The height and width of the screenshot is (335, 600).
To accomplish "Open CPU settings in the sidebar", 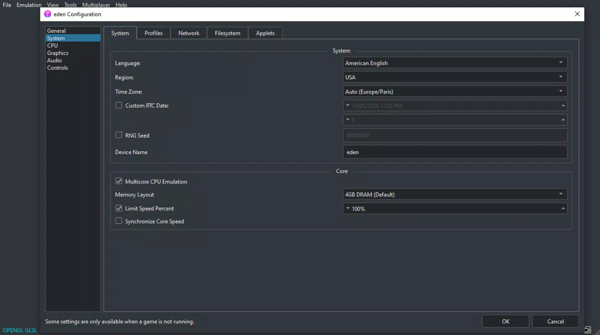I will [x=73, y=45].
